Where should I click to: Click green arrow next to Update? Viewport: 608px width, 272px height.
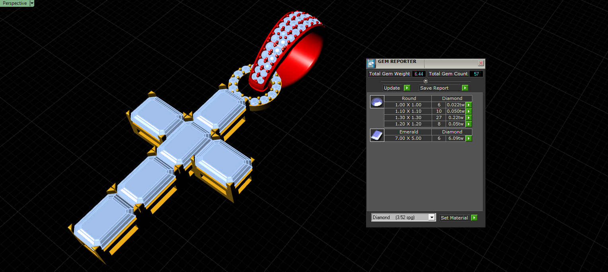pyautogui.click(x=407, y=88)
